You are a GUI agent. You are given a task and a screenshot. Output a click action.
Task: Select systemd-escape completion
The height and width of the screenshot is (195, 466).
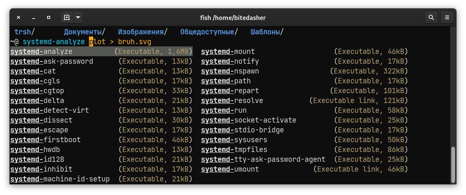(101, 130)
